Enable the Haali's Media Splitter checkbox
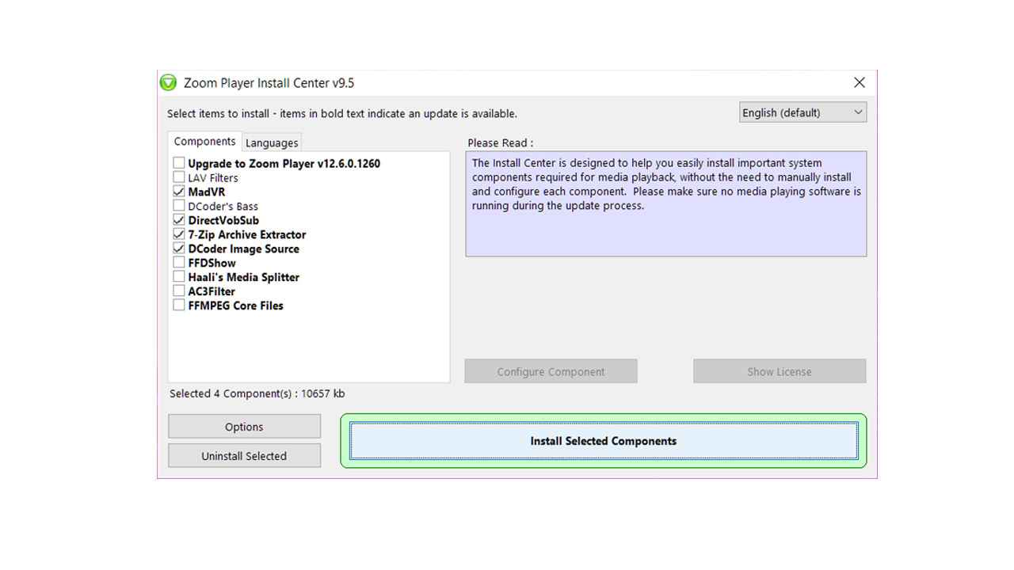Image resolution: width=1014 pixels, height=570 pixels. point(179,277)
